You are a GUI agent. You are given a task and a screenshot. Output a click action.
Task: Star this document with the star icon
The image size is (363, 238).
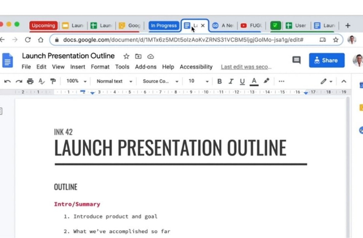click(126, 56)
